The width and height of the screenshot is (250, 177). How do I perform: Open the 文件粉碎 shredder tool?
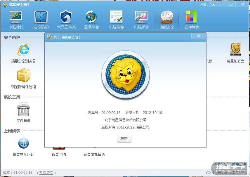click(23, 112)
